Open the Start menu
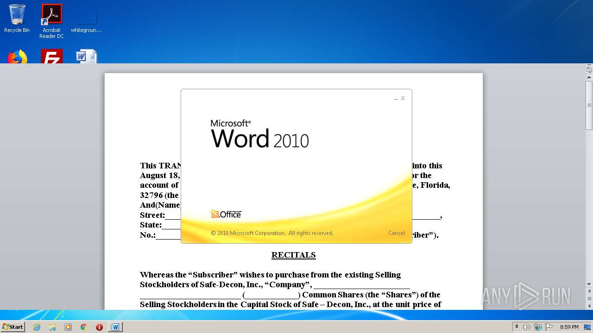The image size is (593, 333). click(x=13, y=327)
